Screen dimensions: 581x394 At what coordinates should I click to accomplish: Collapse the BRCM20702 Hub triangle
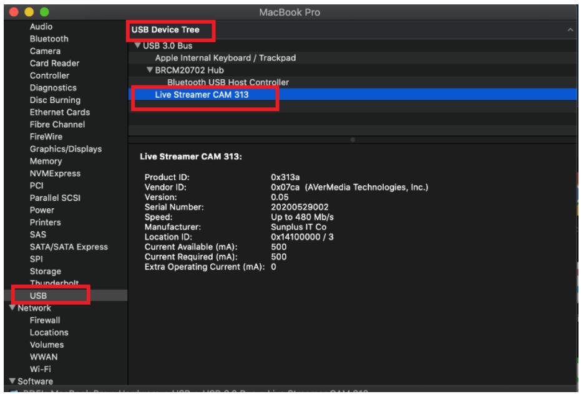tap(150, 70)
